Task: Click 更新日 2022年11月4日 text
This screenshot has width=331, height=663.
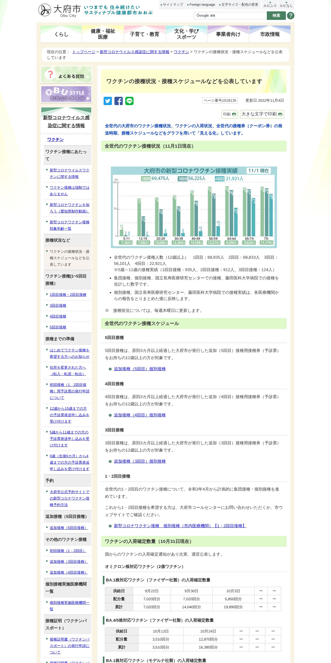Action: point(264,100)
